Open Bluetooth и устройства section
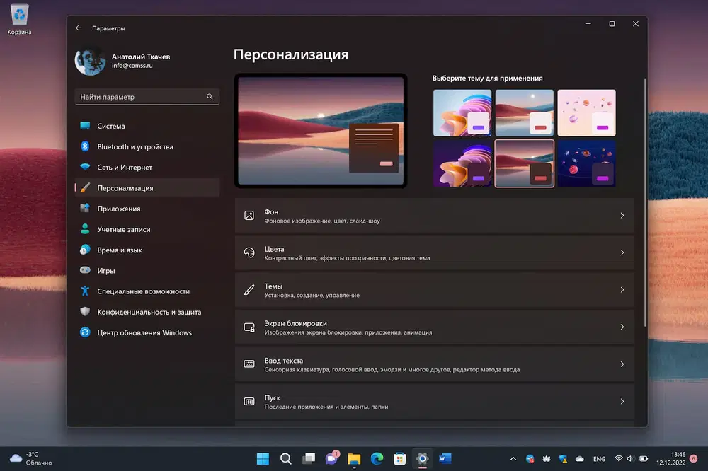This screenshot has width=708, height=471. point(135,147)
